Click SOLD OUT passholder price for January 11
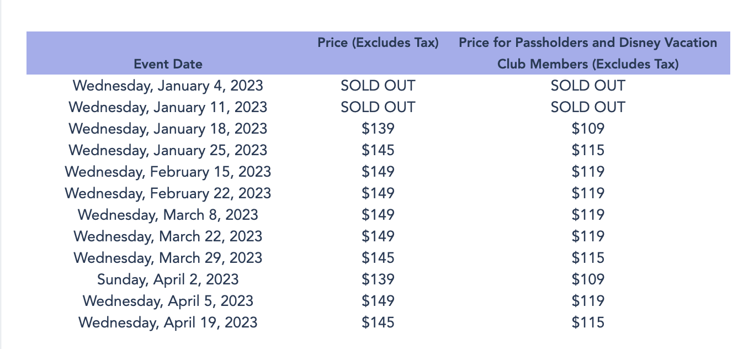 tap(588, 107)
